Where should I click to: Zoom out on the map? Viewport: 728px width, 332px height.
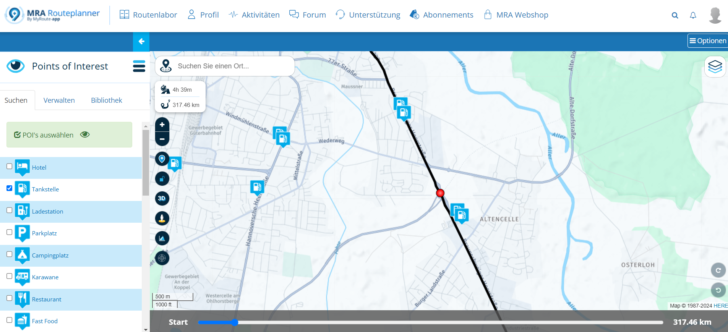(x=162, y=139)
